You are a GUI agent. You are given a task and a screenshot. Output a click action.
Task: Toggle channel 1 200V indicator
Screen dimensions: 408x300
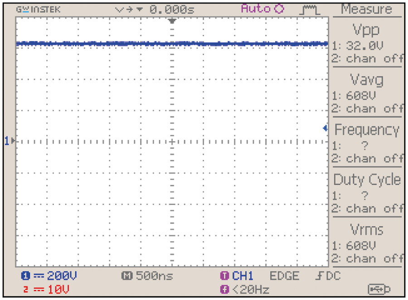point(49,276)
